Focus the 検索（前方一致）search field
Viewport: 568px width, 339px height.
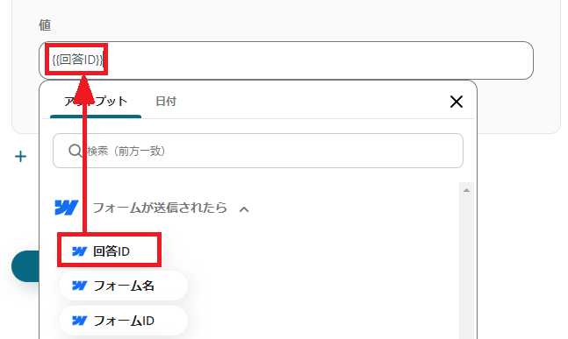pos(258,151)
